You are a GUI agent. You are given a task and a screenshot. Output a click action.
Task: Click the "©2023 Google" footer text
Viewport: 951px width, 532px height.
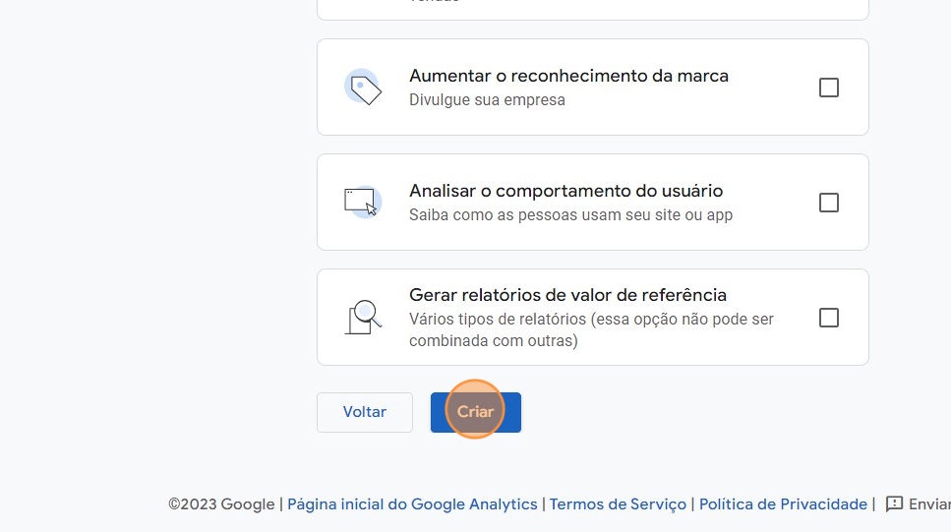point(221,504)
